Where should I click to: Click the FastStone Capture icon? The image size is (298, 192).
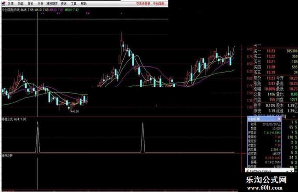248,171
